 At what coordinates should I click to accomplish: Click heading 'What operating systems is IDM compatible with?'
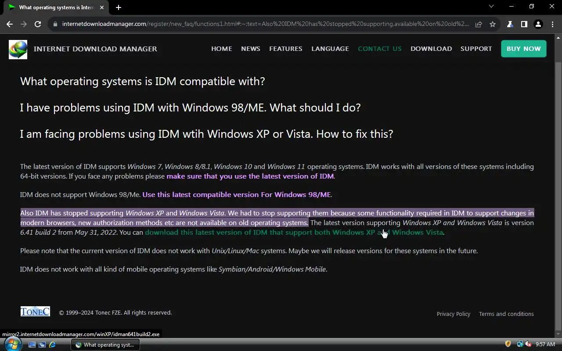143,82
